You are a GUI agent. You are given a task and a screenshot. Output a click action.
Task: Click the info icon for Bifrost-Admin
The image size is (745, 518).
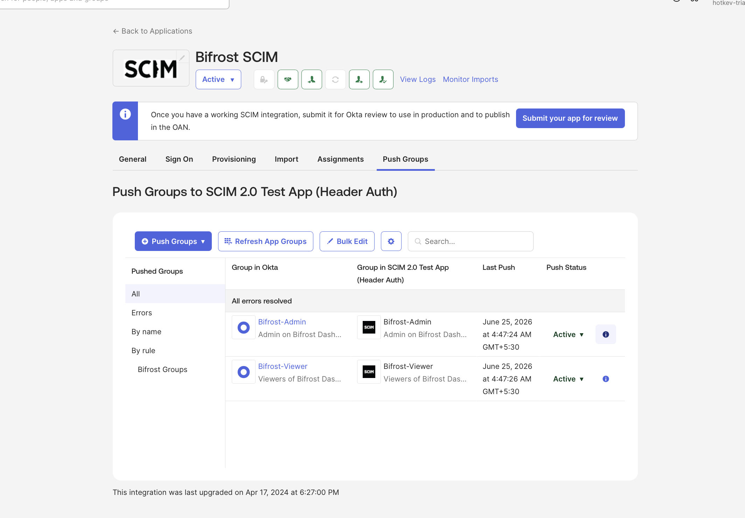click(x=606, y=335)
